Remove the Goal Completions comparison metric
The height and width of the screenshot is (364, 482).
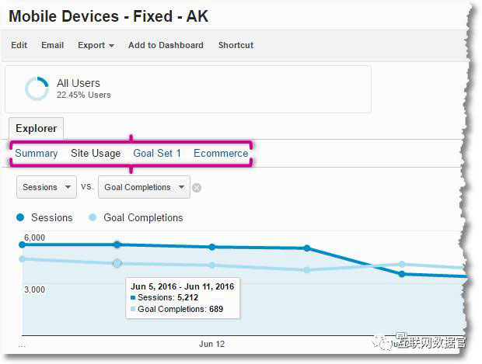(x=197, y=187)
